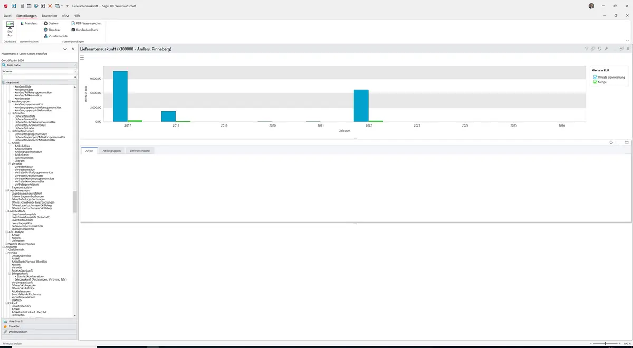Click the calculator icon in quick access toolbar
The width and height of the screenshot is (633, 348).
click(22, 6)
